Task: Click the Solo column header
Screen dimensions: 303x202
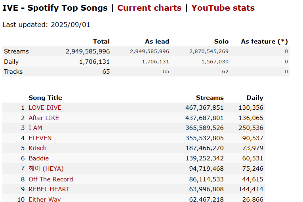Action: click(221, 42)
